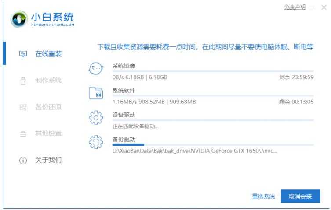Click the 0B/s 6.18GB | 6.18GB text
This screenshot has height=210, width=331.
140,77
